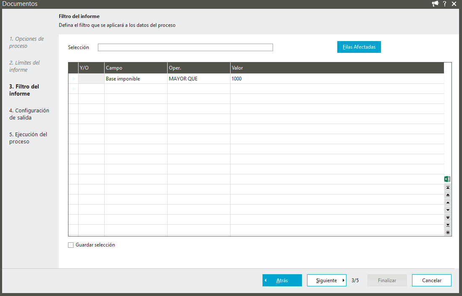Click the Valor column header

(x=337, y=68)
